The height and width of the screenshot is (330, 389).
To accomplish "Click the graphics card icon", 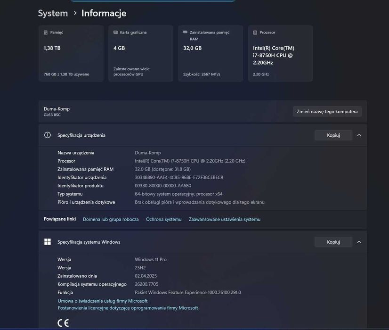I will [115, 32].
